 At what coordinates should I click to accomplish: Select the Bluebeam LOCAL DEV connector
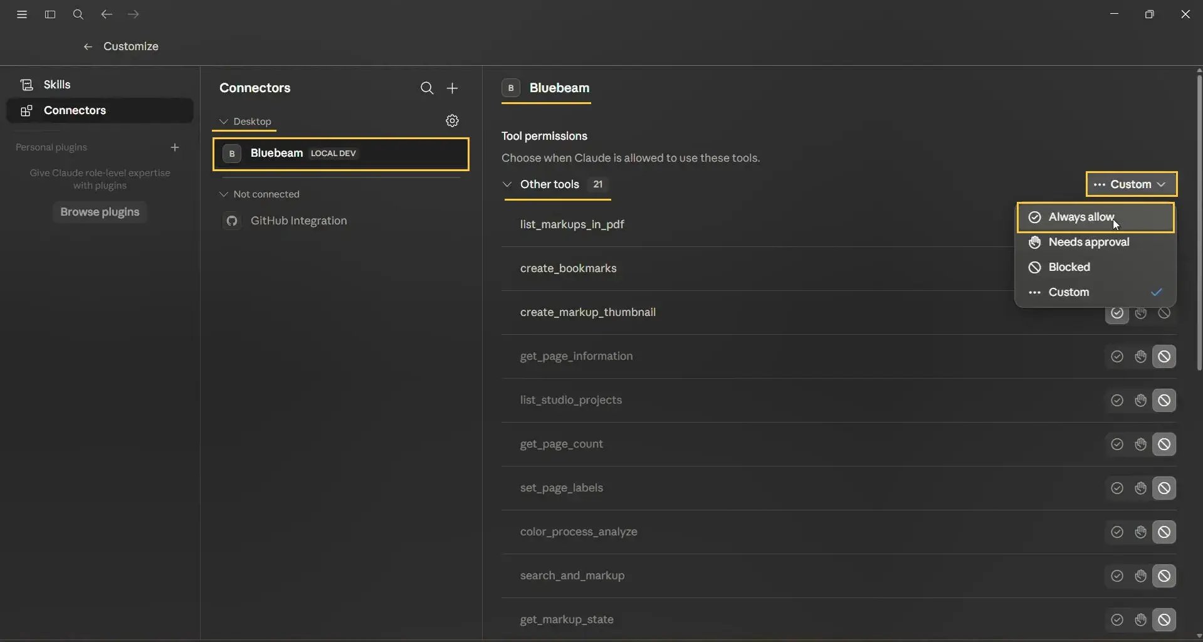tap(341, 154)
